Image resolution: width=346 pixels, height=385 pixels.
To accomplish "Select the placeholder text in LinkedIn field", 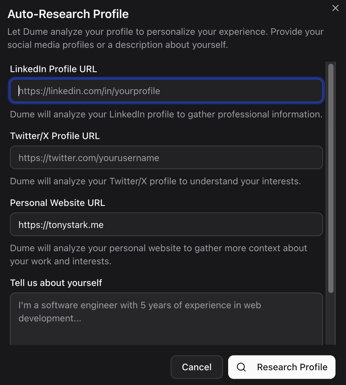I will pos(89,91).
